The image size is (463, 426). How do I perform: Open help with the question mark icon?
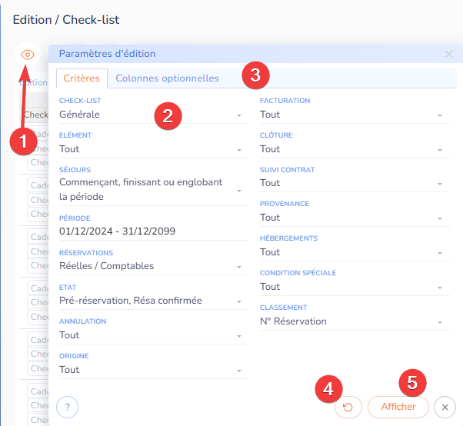(68, 407)
